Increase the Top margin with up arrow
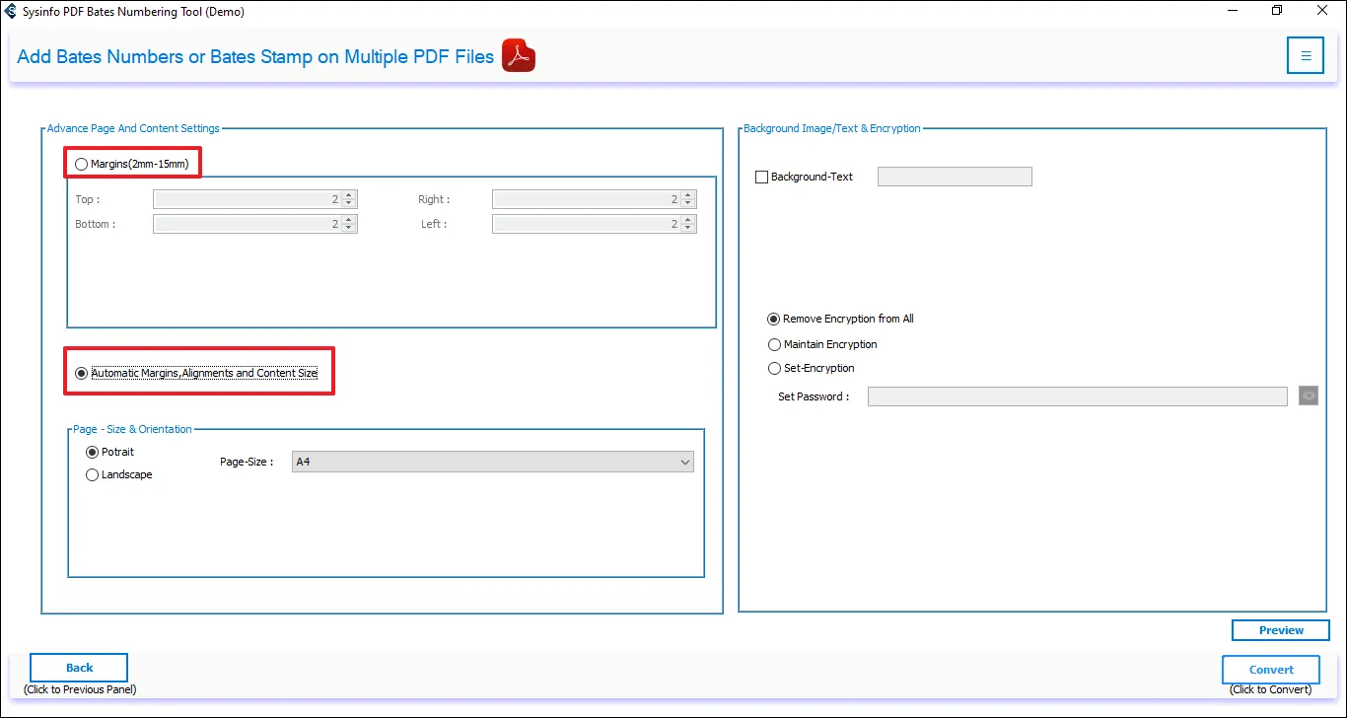The image size is (1347, 718). tap(350, 195)
